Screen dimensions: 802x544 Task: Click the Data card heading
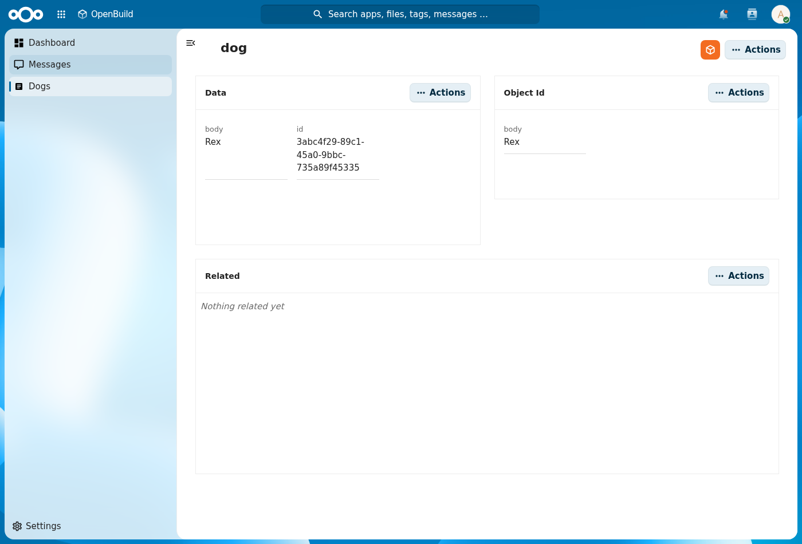click(215, 93)
